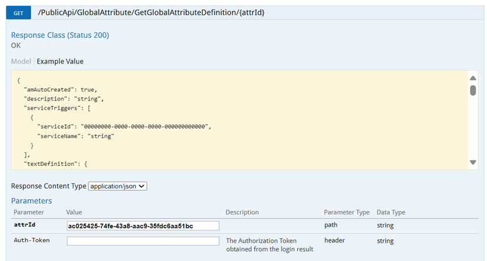Screen dimensions: 487x261
Task: Click the empty Auth-Token input field
Action: (x=143, y=241)
